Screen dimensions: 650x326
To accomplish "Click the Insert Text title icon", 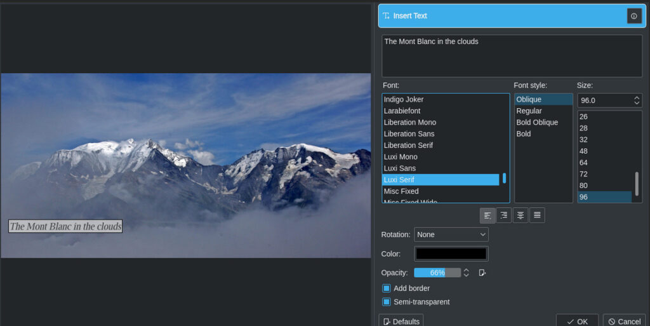I will point(386,16).
